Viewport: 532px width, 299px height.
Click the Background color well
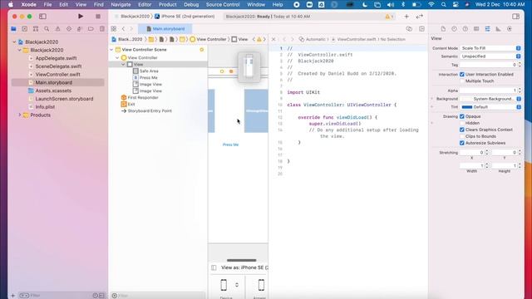tap(467, 99)
